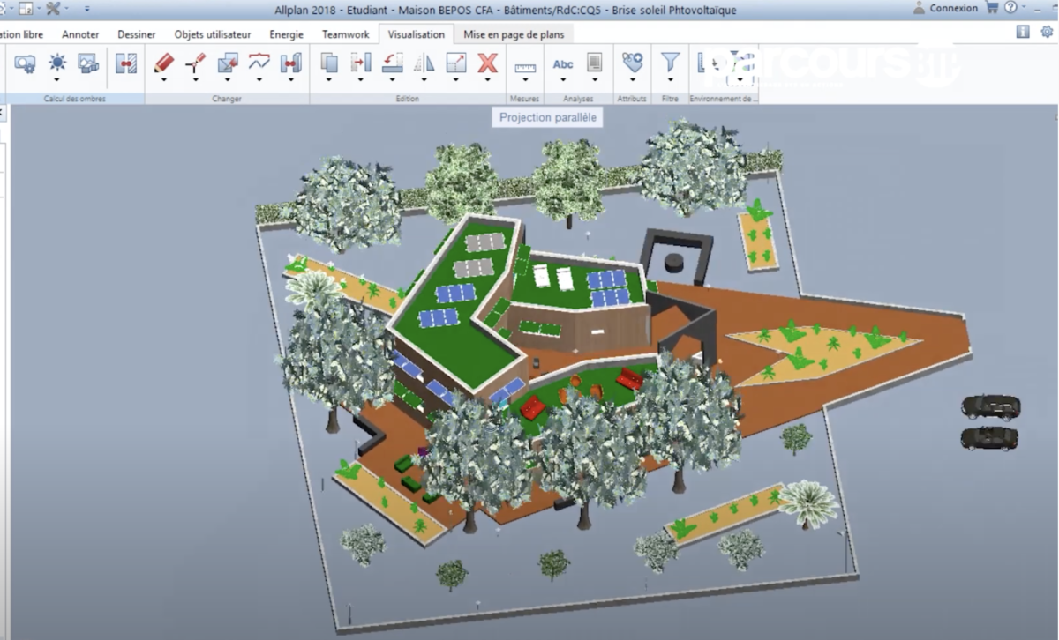Open dropdown arrow beneath the Filter funnel
Screen dimensions: 1059x640
671,80
